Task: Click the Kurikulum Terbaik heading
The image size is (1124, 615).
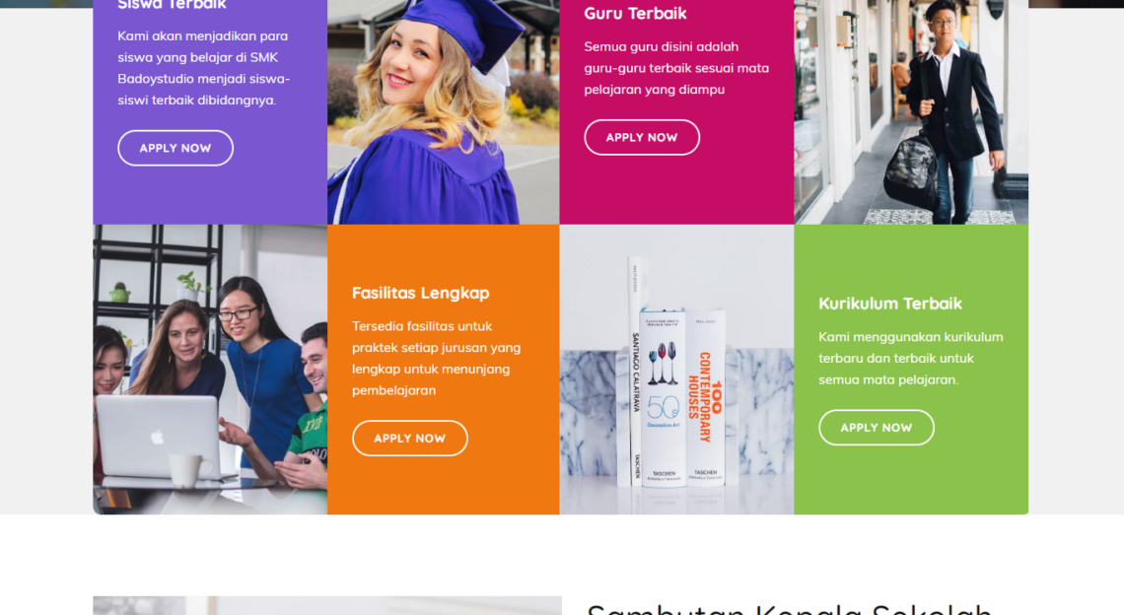Action: click(x=890, y=304)
